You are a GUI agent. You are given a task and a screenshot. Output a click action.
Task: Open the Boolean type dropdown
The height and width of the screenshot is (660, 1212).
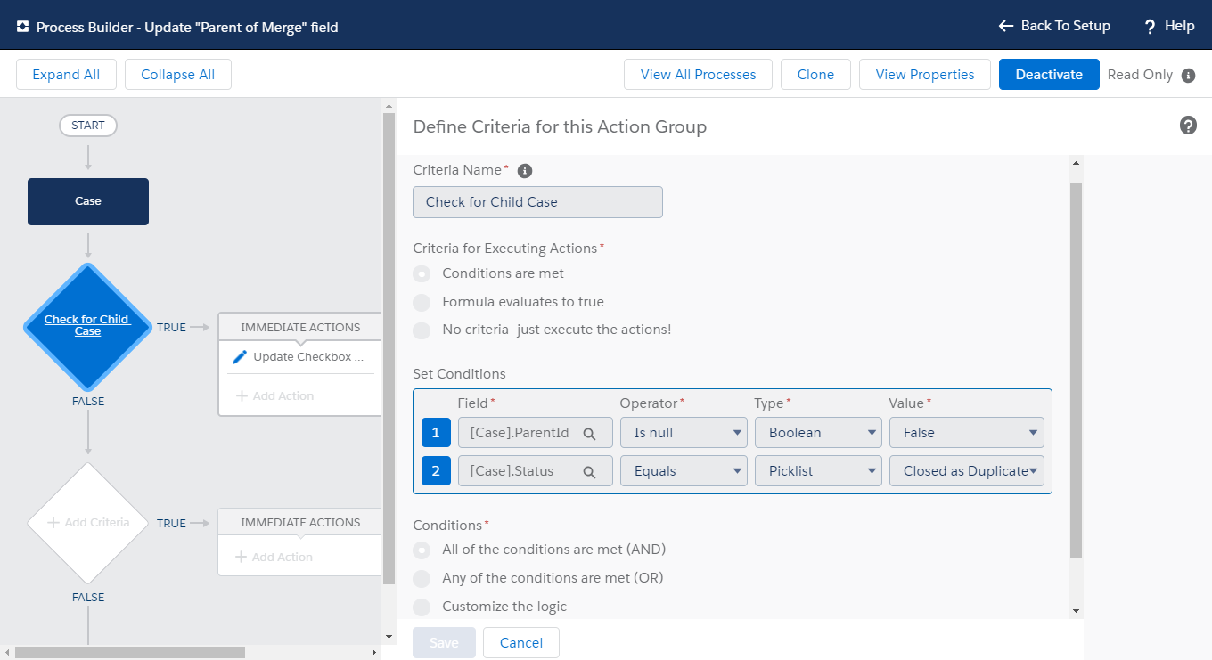(818, 433)
